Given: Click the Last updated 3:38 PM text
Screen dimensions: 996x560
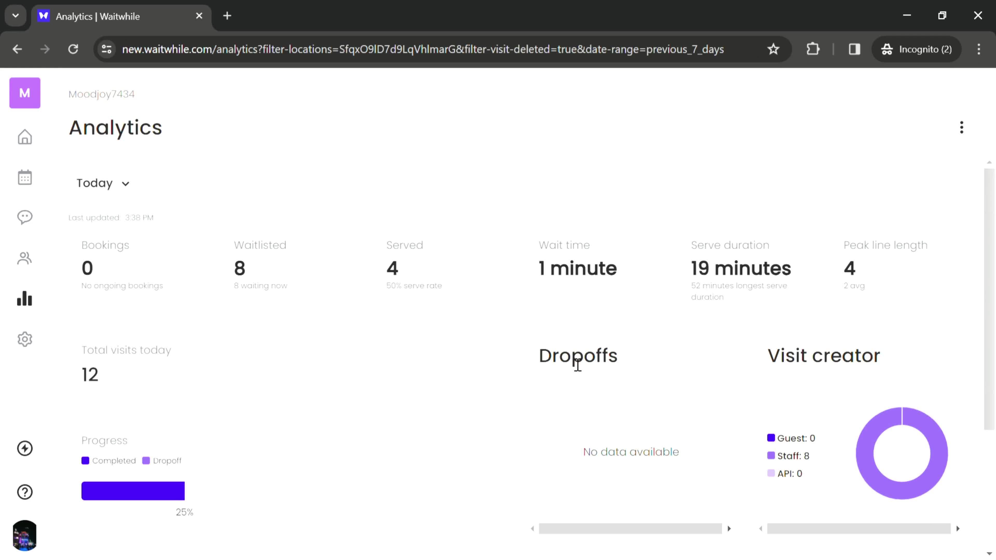Looking at the screenshot, I should (111, 218).
